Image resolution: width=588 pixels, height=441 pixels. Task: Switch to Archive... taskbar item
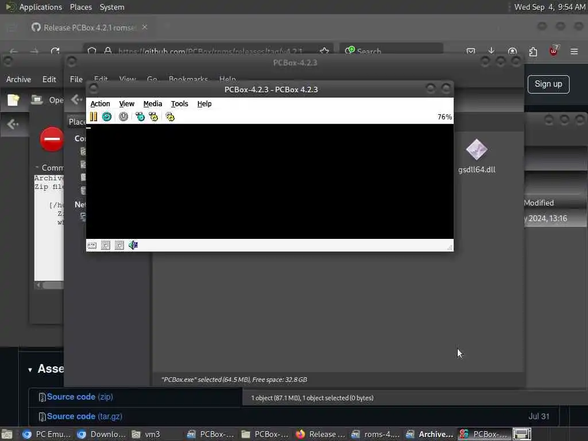(x=430, y=434)
